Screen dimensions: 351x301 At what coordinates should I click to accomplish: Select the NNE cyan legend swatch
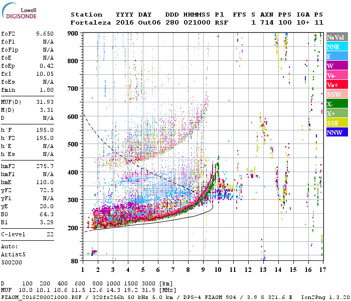337,47
